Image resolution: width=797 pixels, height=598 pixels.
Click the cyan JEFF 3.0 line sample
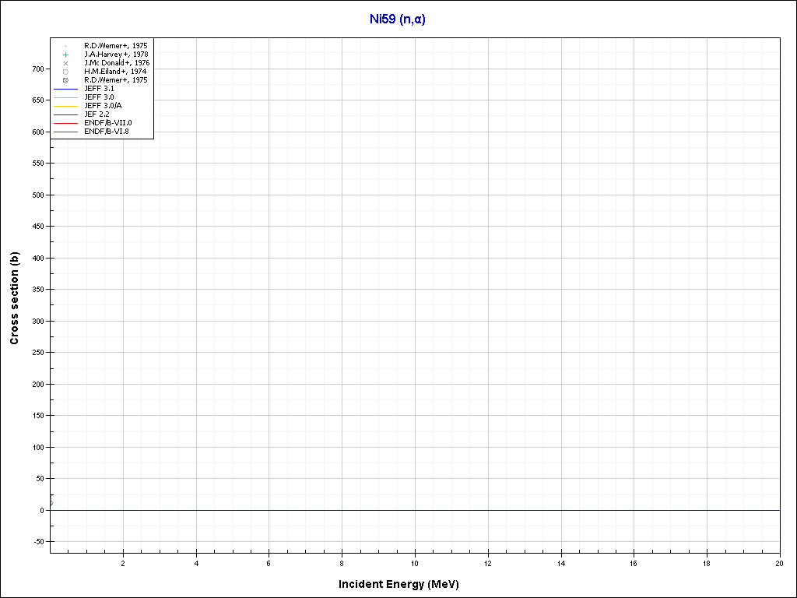pyautogui.click(x=66, y=97)
